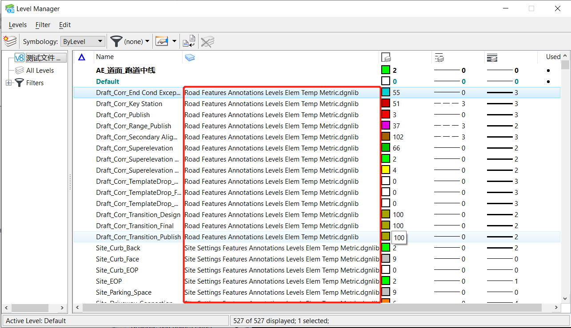This screenshot has width=571, height=328.
Task: Click the magenta color swatch for Draft_Corr_Range_Publish
Action: pos(386,126)
